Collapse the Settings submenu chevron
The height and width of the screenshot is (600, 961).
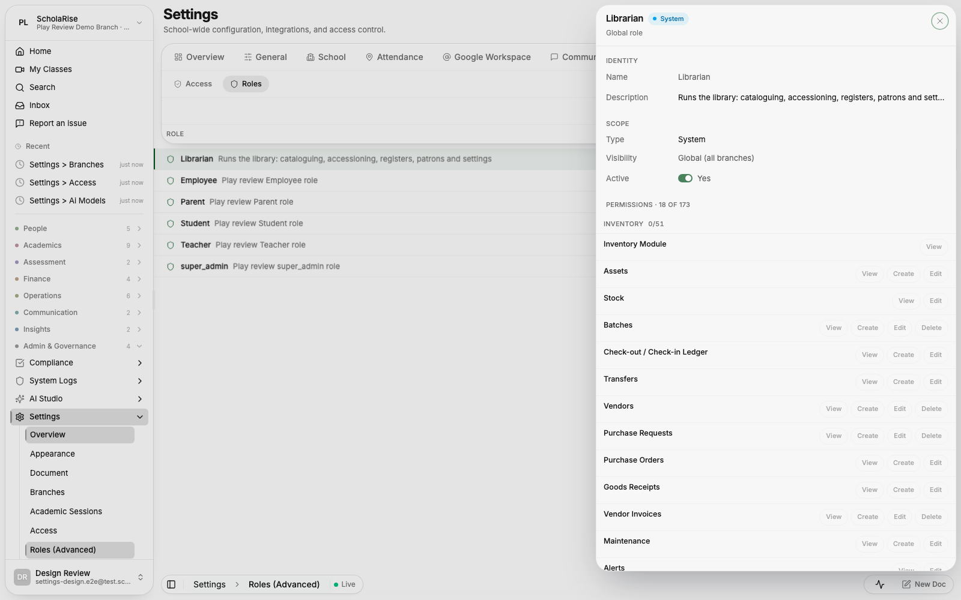point(139,417)
